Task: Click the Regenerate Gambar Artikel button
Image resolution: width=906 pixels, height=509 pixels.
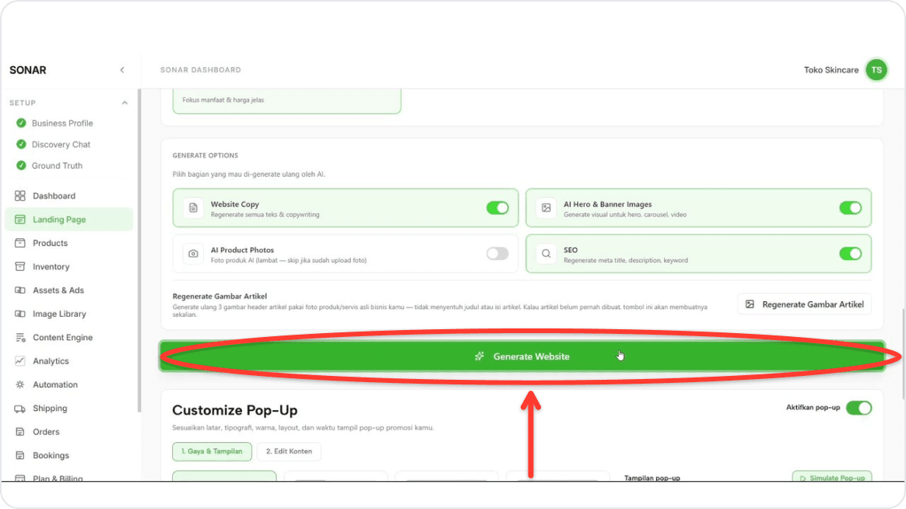Action: pos(804,304)
